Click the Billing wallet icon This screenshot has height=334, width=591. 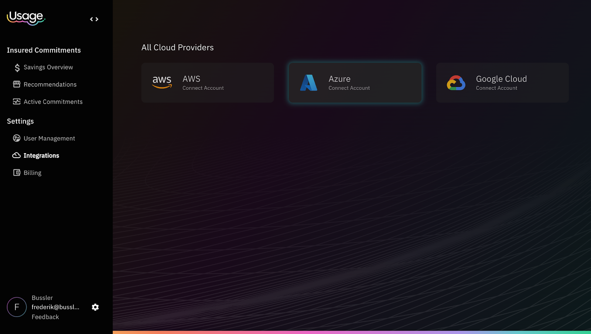click(17, 172)
